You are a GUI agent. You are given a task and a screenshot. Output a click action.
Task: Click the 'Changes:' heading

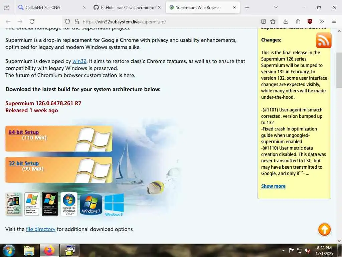pos(271,40)
